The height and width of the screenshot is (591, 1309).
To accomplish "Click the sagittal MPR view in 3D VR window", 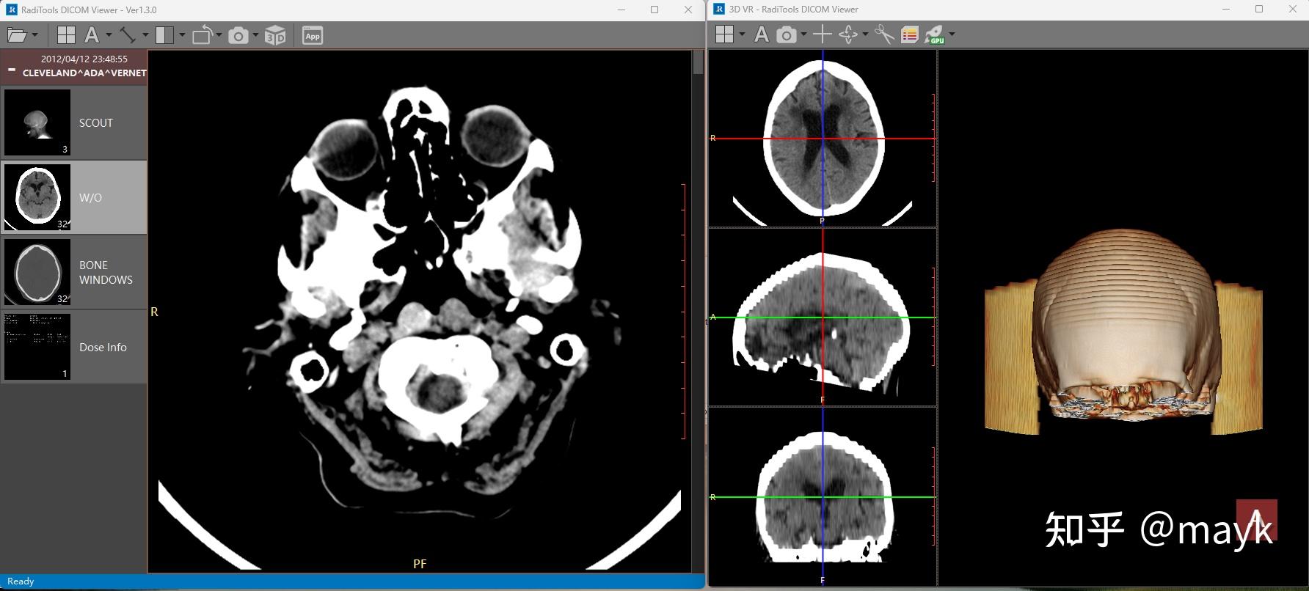I will (823, 317).
